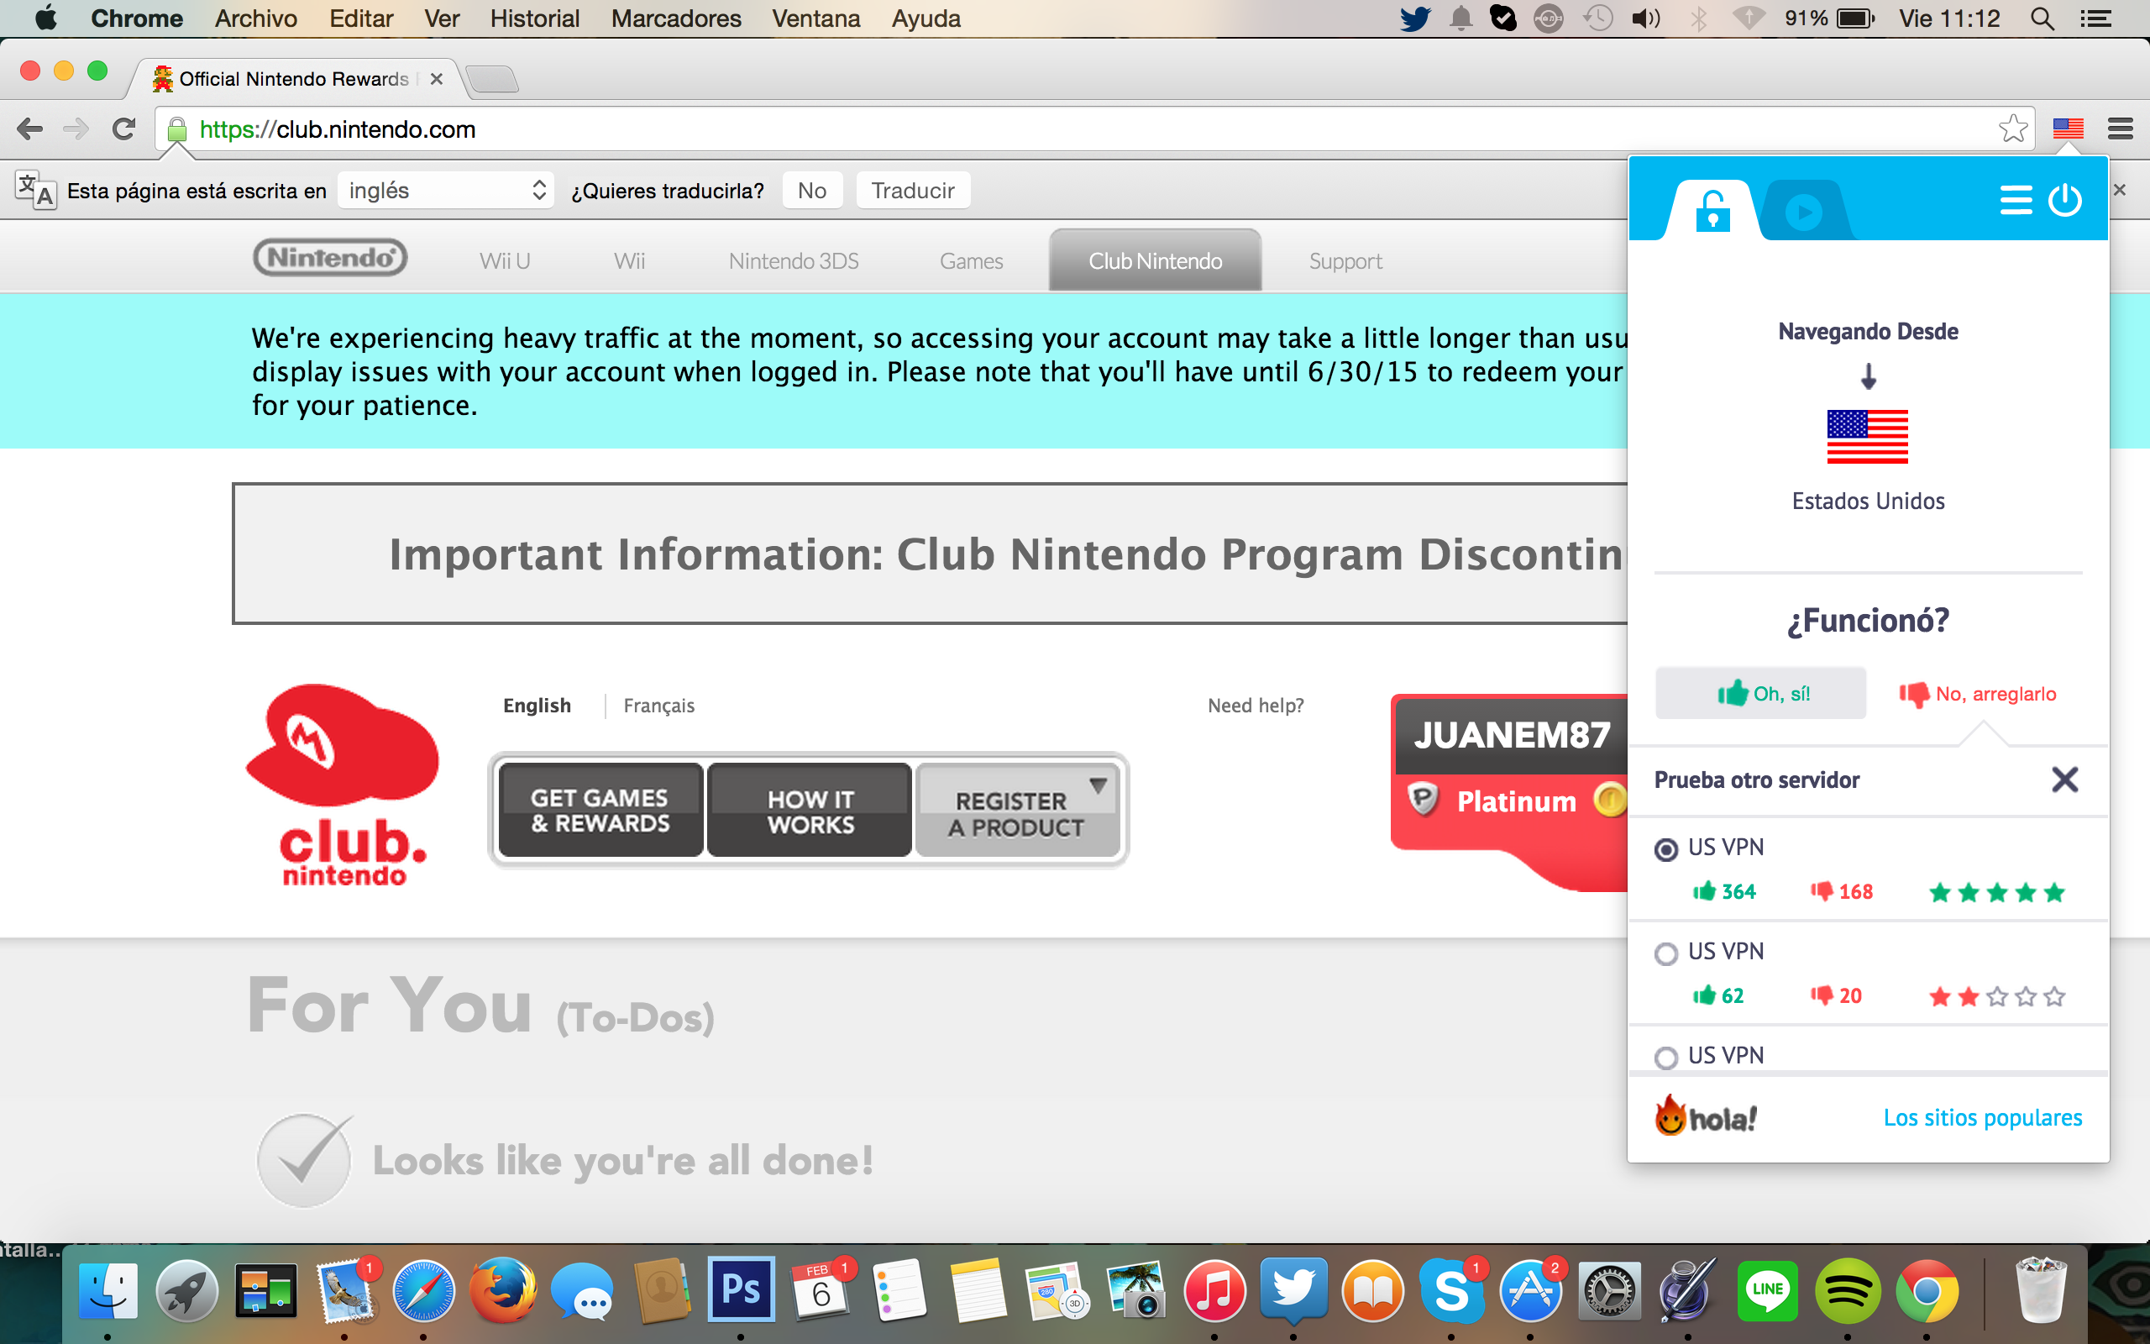Click the volume icon in menu bar
Viewport: 2150px width, 1344px height.
click(x=1645, y=18)
